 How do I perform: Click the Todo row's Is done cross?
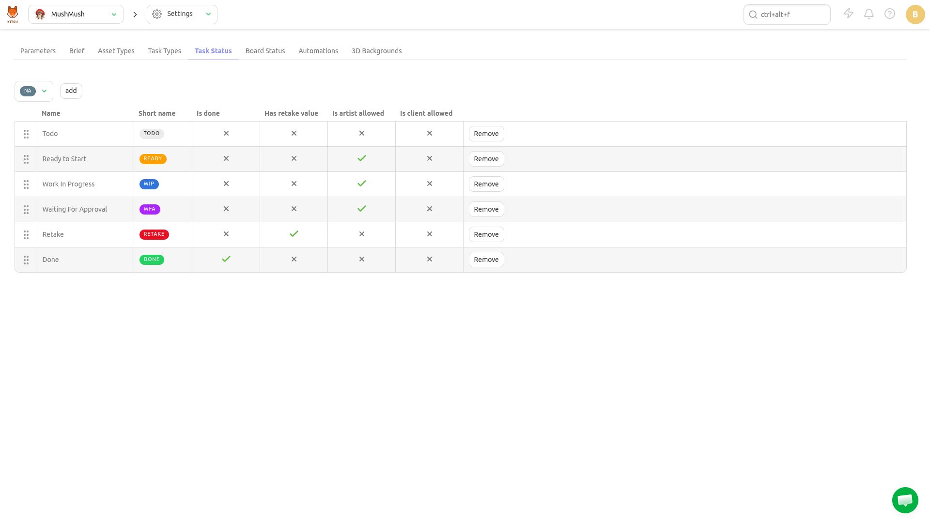click(x=226, y=133)
